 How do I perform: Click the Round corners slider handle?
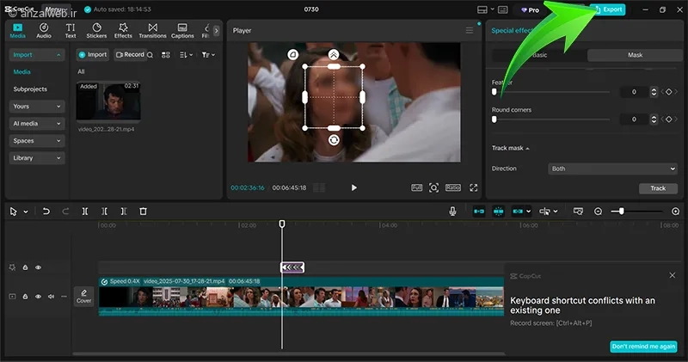tap(494, 120)
